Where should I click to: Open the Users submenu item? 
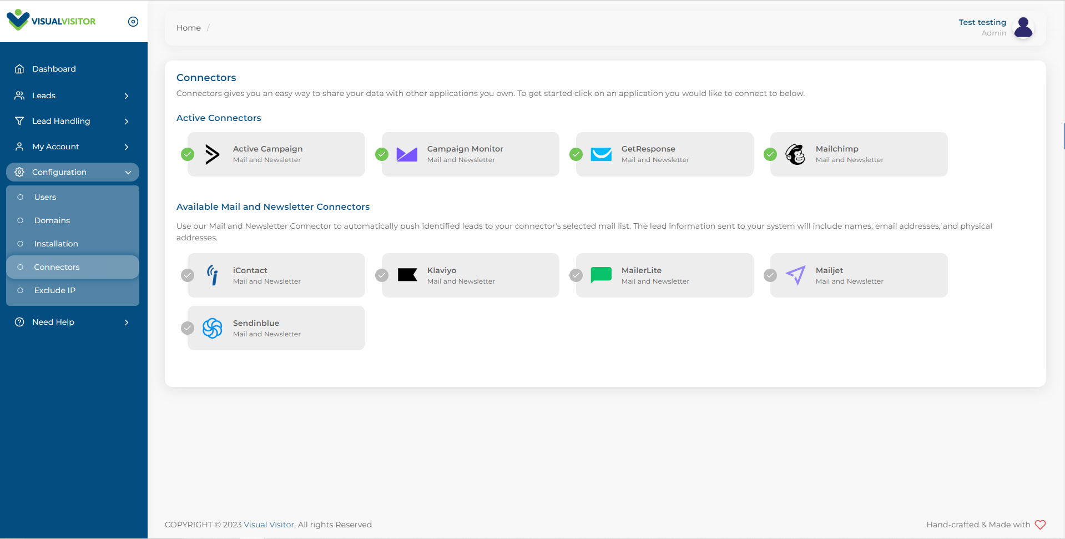[x=73, y=197]
